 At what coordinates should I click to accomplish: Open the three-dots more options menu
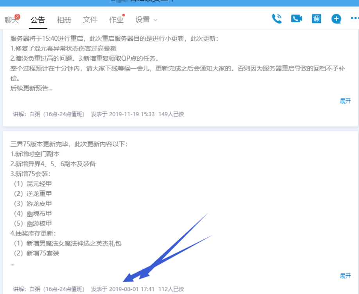click(355, 18)
